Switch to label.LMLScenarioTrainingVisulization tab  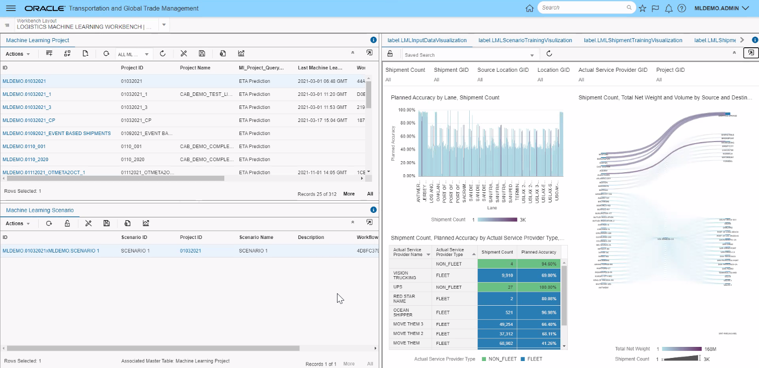[525, 40]
